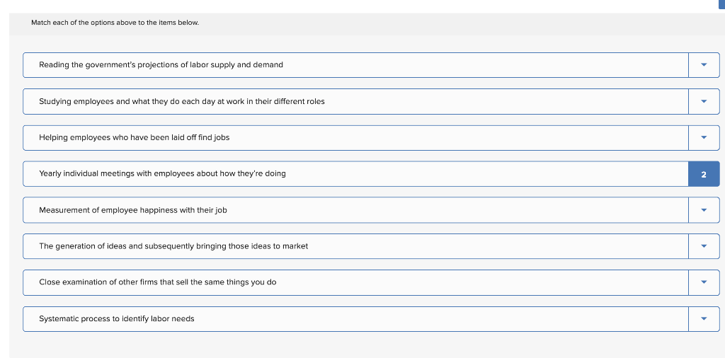
Task: Expand dropdown for systematic process to identify labor needs
Action: click(x=703, y=318)
